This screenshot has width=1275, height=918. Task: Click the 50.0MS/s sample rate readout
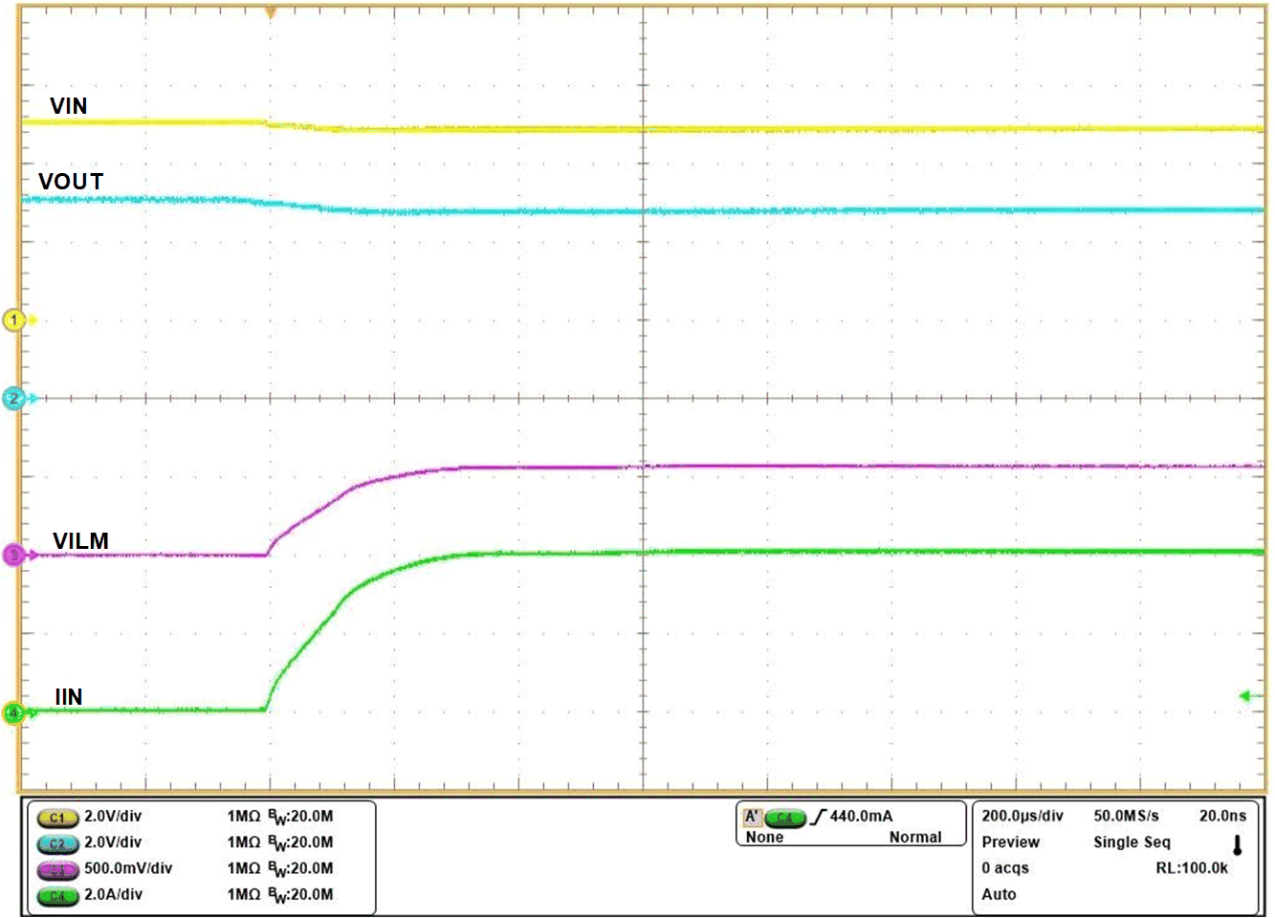[1126, 816]
